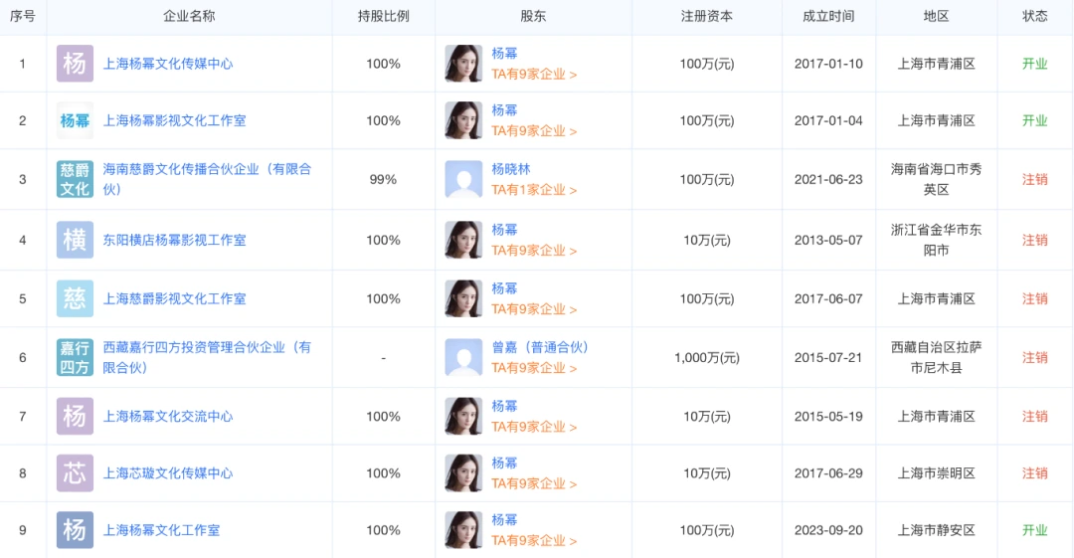Open 上海杨幂文化交流中心 company link
The image size is (1074, 558).
coord(168,417)
